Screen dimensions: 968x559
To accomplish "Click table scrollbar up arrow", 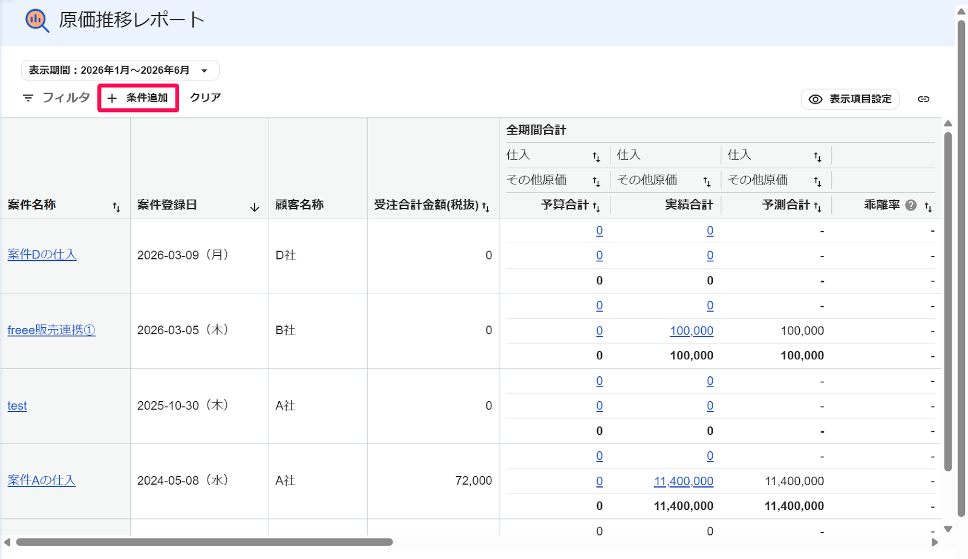I will coord(948,124).
